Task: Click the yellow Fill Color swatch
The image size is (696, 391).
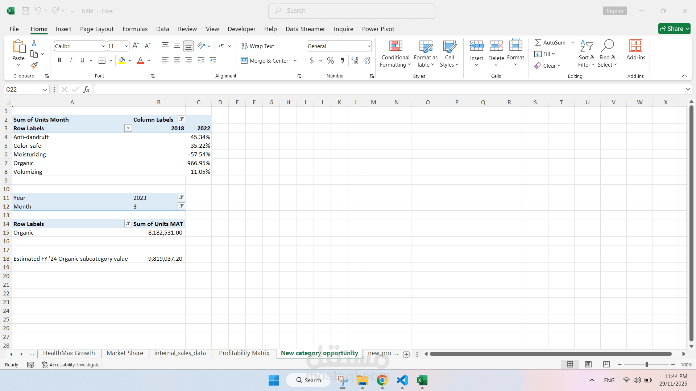Action: click(122, 60)
